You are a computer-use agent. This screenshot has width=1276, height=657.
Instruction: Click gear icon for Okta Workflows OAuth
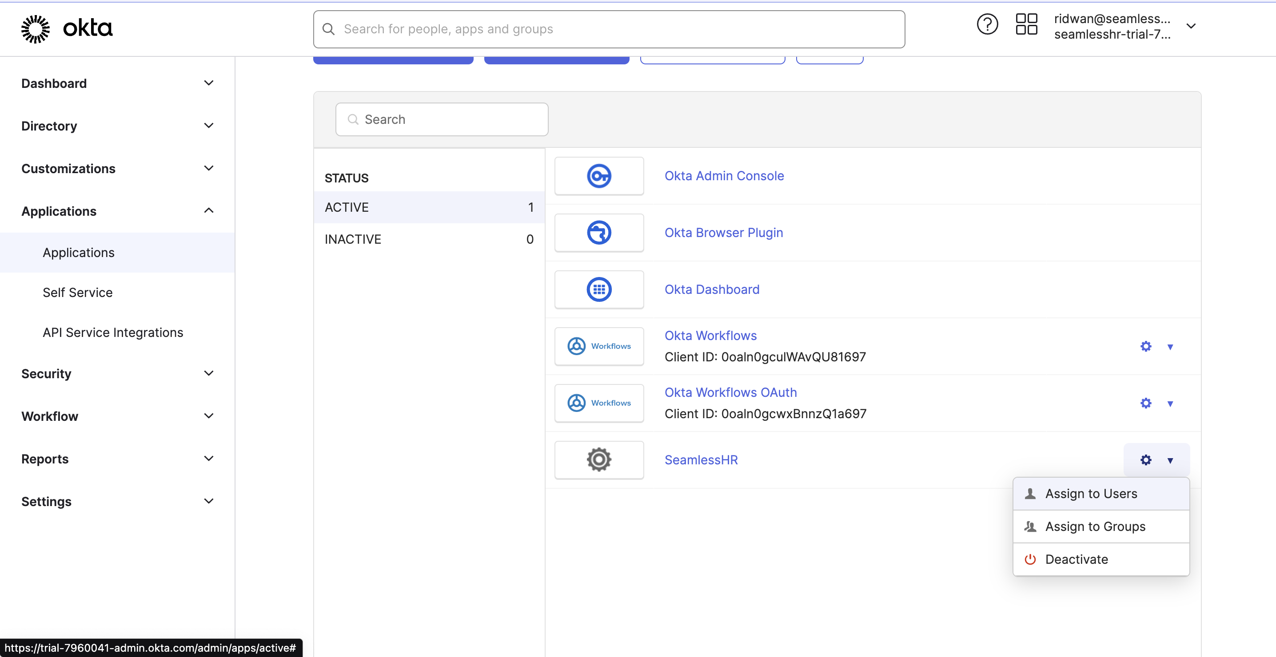1145,403
